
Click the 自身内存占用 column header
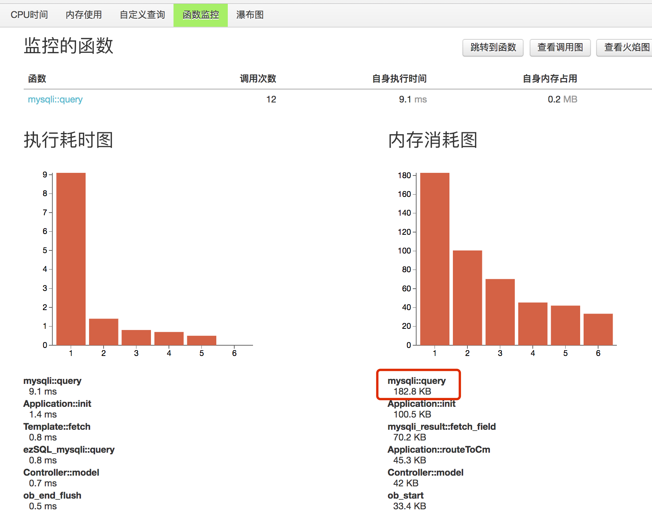coord(550,79)
